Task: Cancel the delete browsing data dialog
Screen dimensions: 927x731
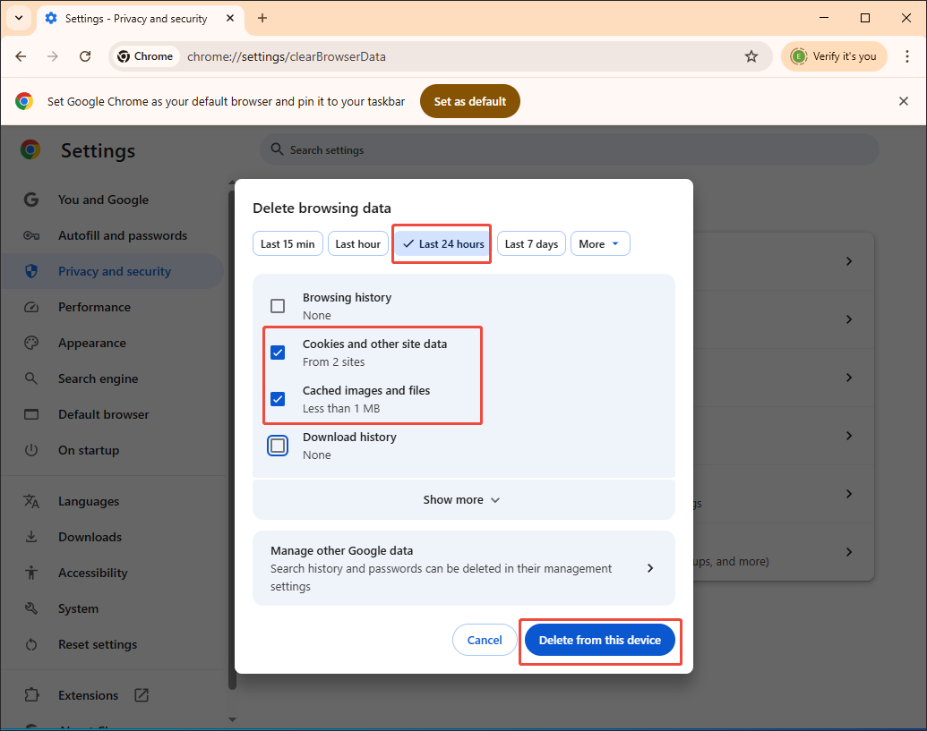Action: (484, 640)
